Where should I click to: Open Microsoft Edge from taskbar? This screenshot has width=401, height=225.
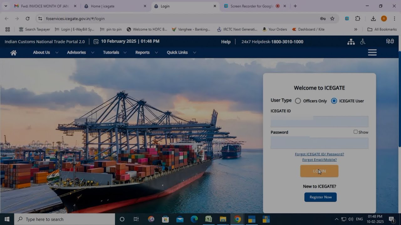coord(194,219)
